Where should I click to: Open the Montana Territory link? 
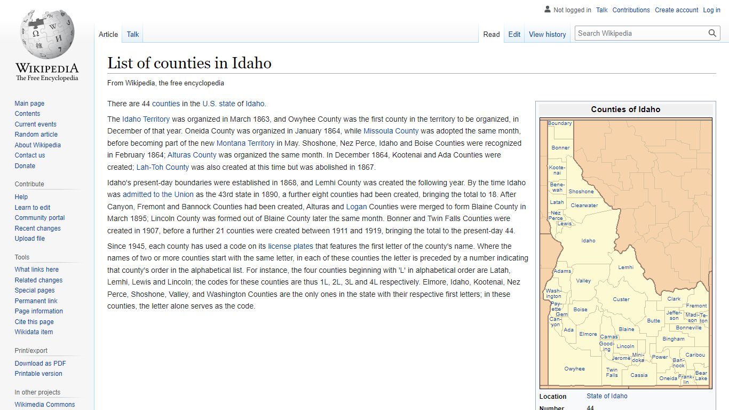point(245,143)
